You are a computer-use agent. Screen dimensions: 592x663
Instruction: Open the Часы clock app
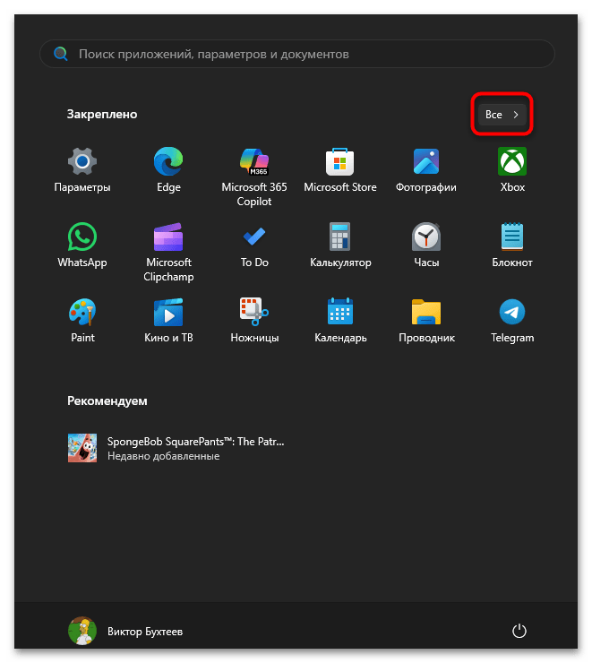pos(426,245)
